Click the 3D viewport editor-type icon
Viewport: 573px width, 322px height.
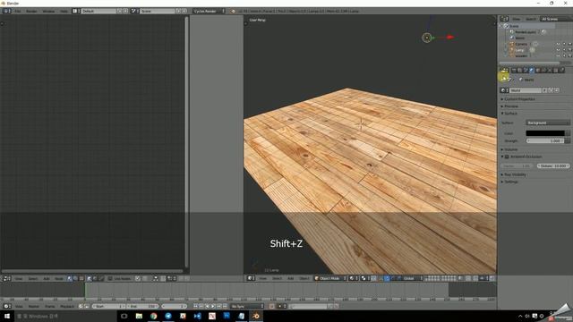tap(251, 278)
